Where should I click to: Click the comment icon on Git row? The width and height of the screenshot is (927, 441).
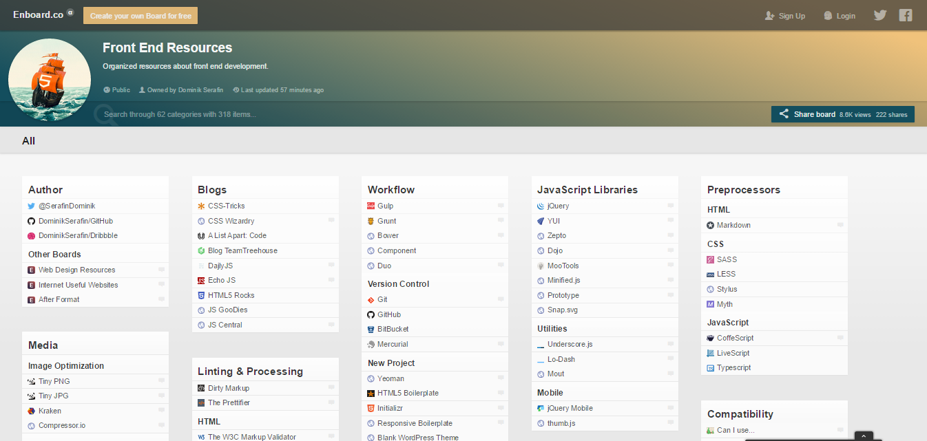point(501,299)
